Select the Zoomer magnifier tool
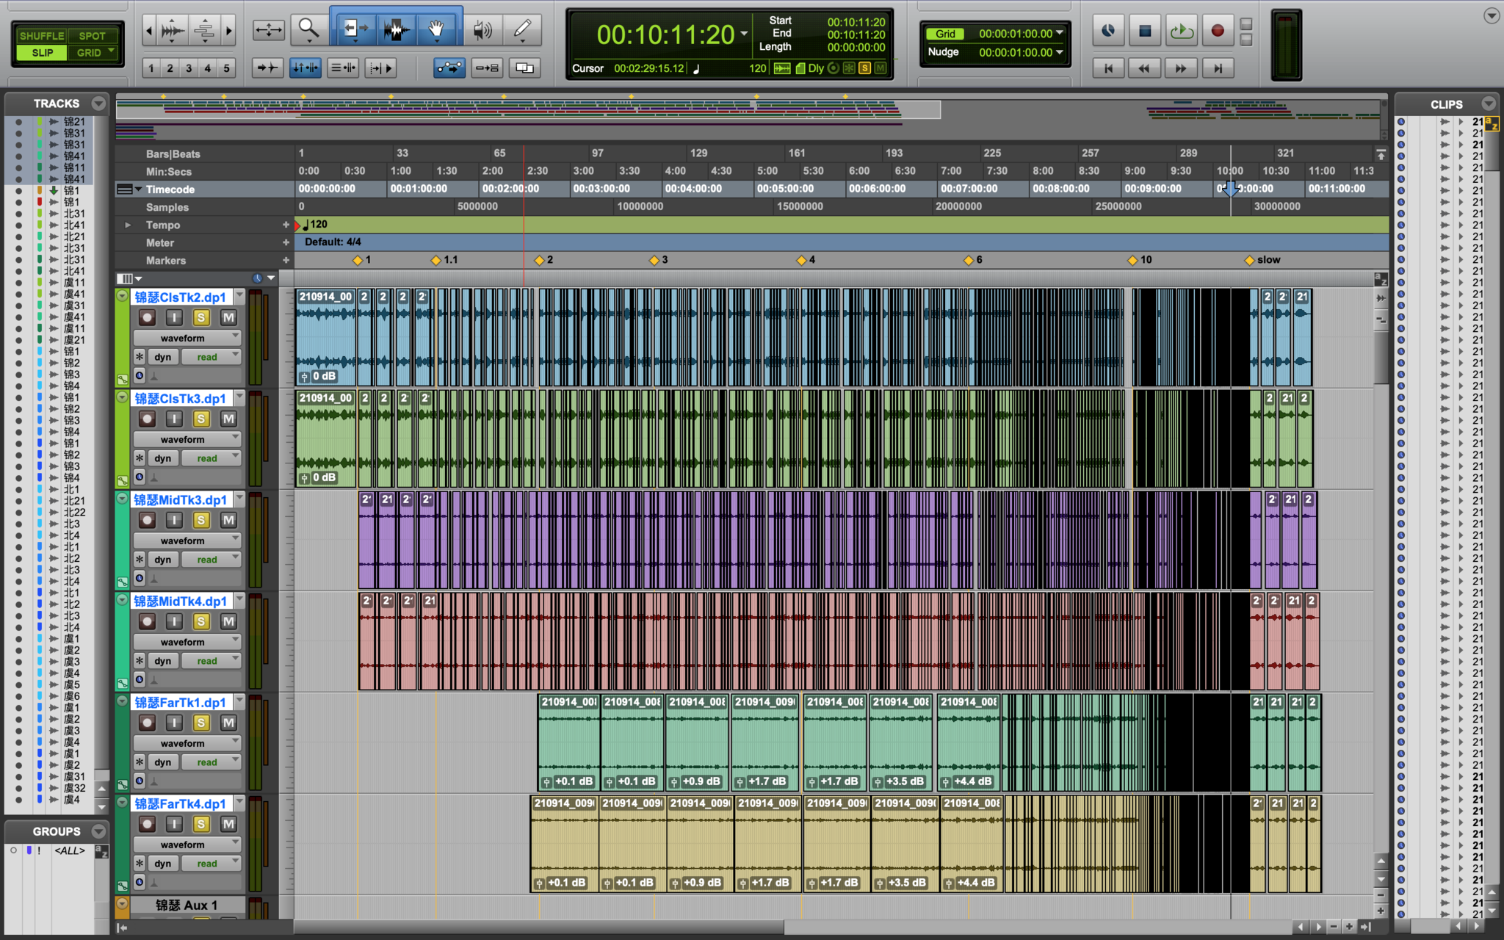Image resolution: width=1504 pixels, height=940 pixels. click(308, 29)
